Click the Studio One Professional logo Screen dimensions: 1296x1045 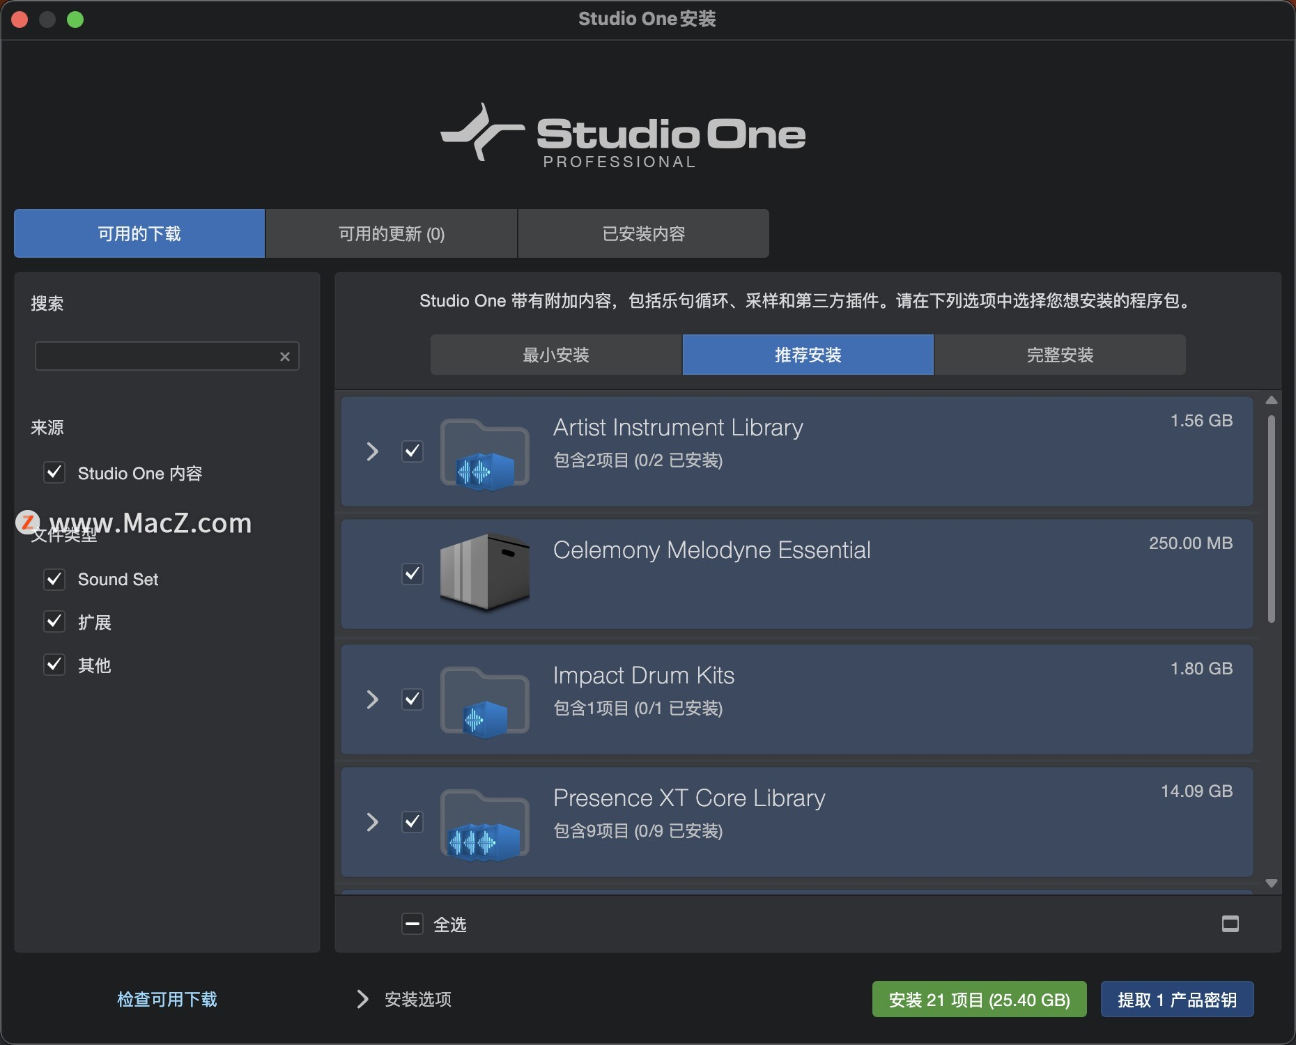click(623, 136)
